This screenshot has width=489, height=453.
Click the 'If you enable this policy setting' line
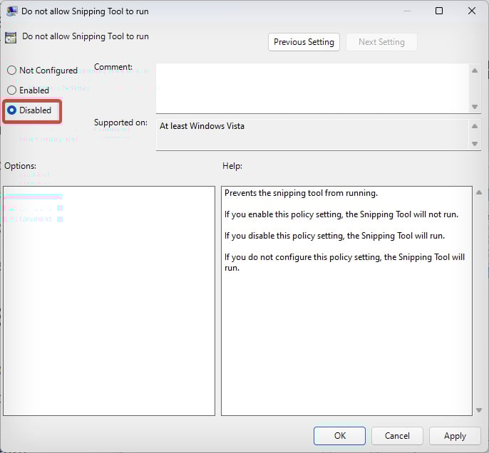(341, 214)
